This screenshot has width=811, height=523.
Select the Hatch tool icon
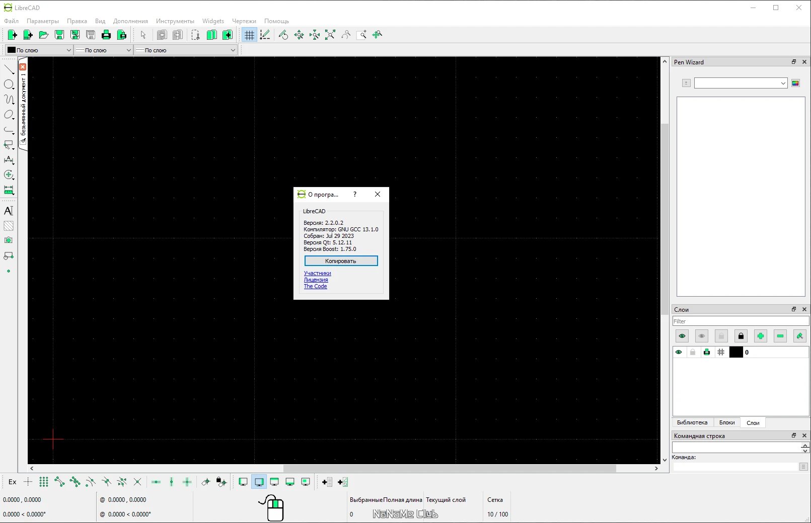[9, 226]
